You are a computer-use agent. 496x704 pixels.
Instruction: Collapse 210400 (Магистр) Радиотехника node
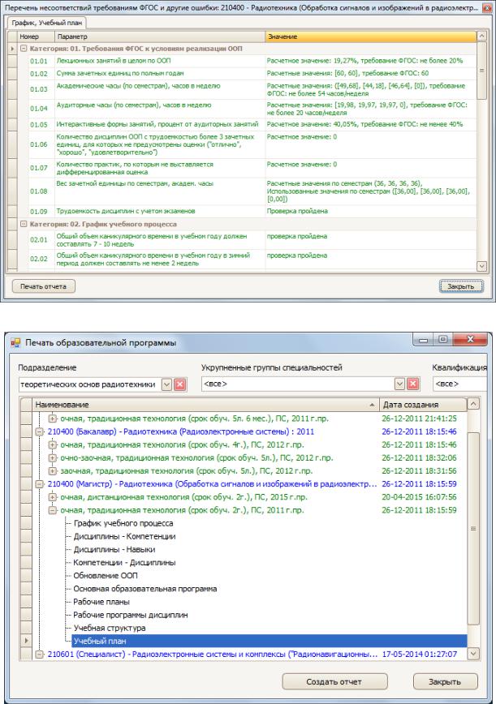[x=40, y=484]
